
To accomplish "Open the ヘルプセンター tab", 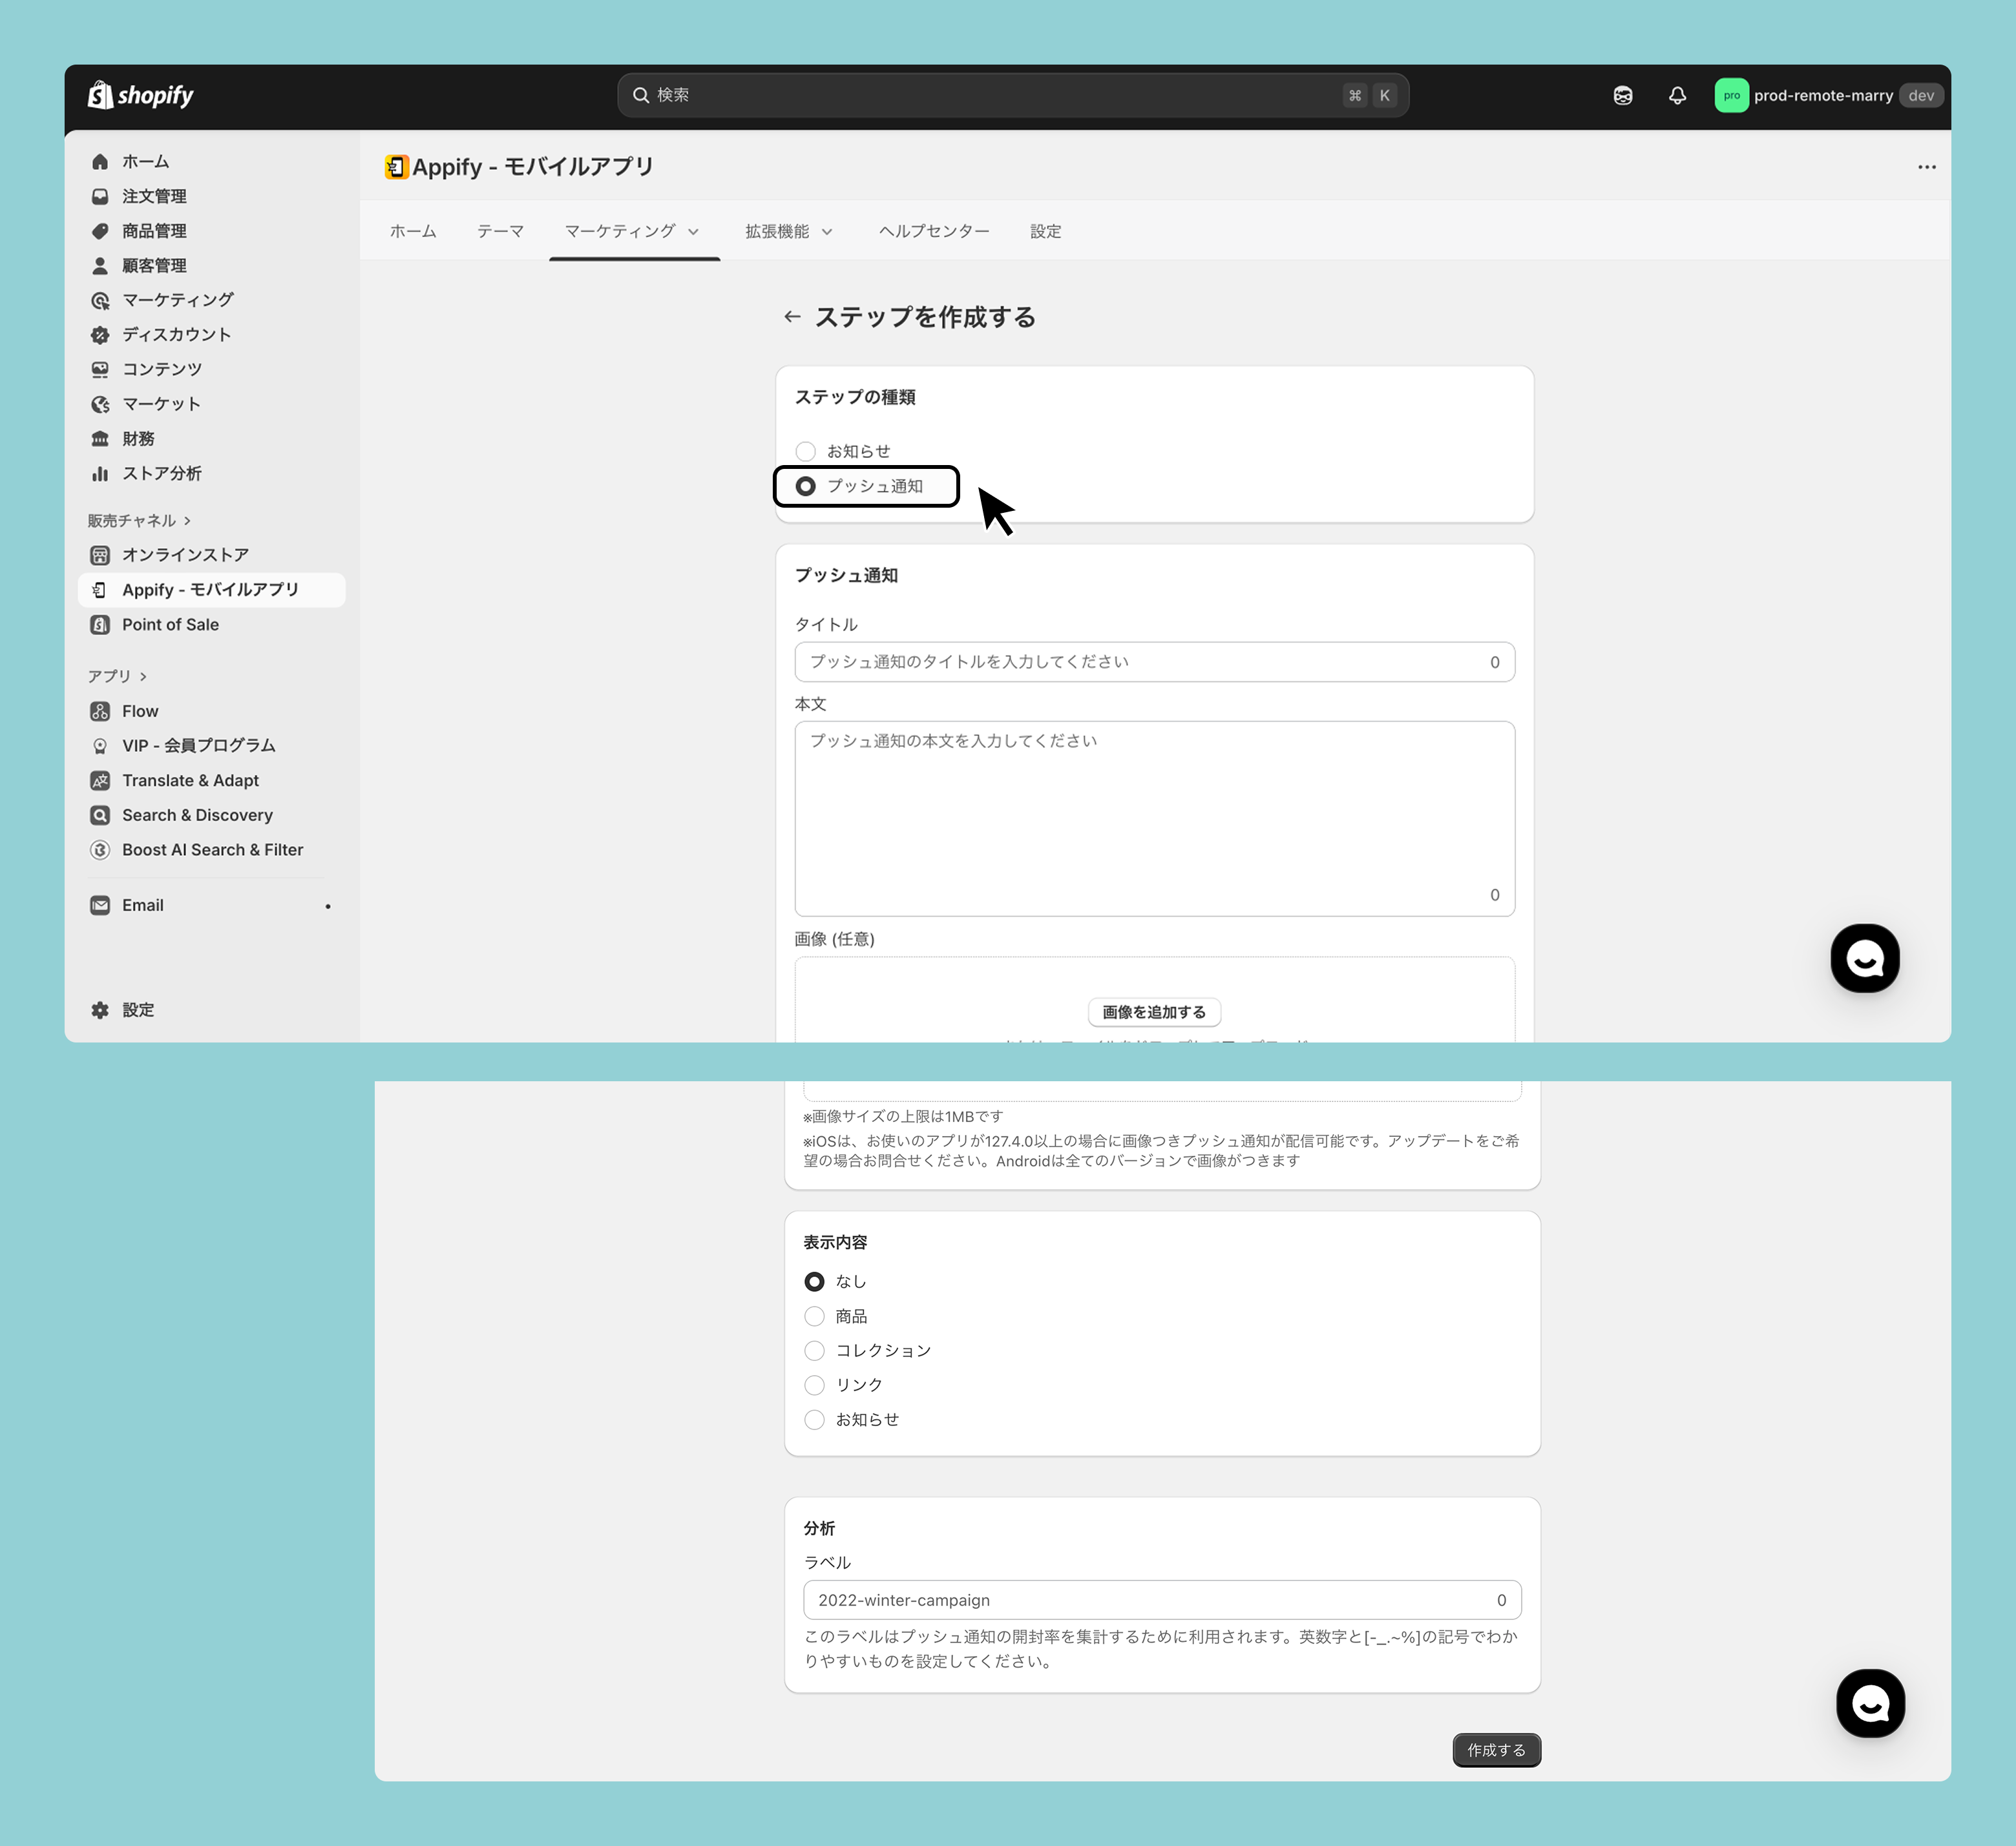I will (933, 232).
